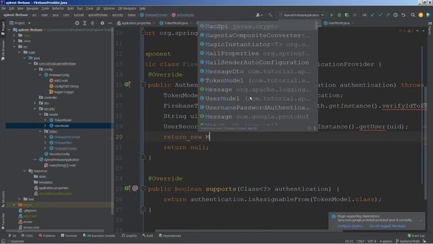Screen dimensions: 433x244
Task: Commit changes with Git green checkmark icon
Action: tap(380, 15)
